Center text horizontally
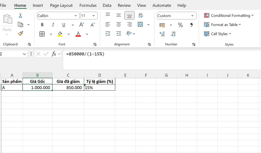This screenshot has width=261, height=153. pyautogui.click(x=118, y=24)
